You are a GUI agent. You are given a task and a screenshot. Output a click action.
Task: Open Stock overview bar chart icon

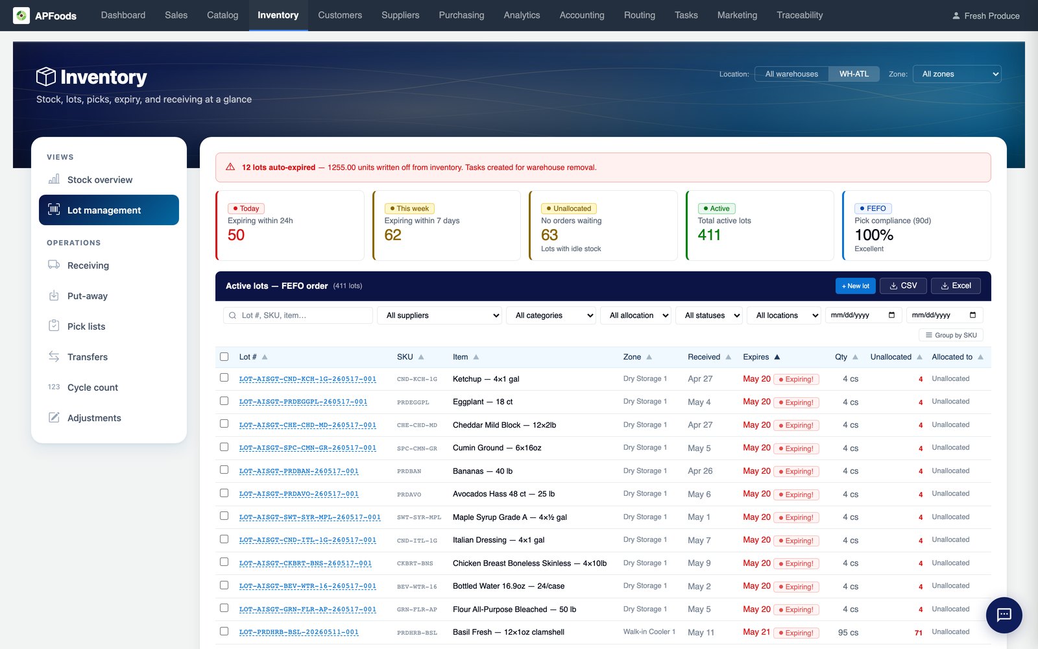[54, 179]
